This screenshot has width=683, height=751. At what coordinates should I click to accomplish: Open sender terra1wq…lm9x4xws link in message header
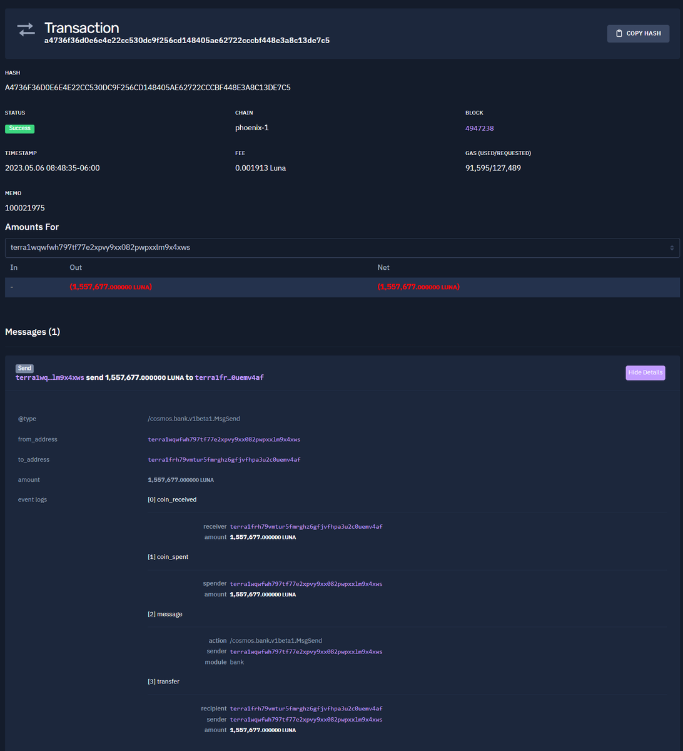(50, 378)
